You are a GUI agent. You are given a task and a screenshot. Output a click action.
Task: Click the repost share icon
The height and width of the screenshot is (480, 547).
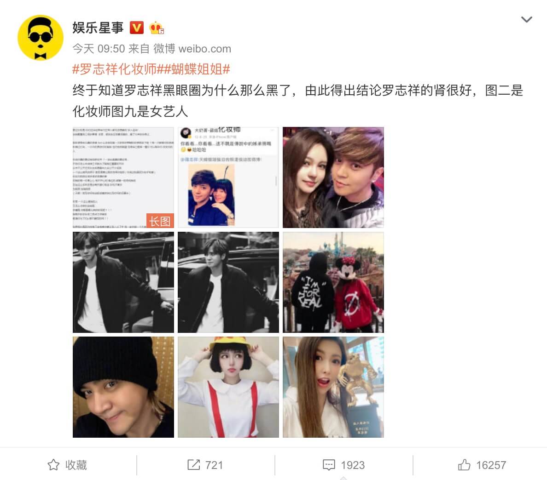click(193, 465)
